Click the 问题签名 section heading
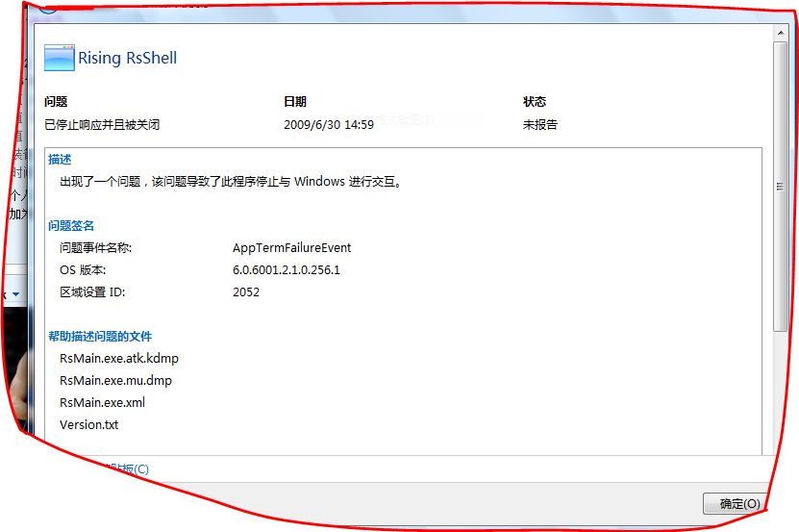This screenshot has height=532, width=799. (x=71, y=225)
